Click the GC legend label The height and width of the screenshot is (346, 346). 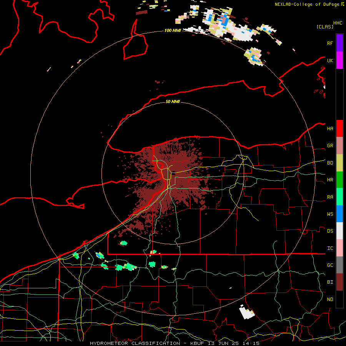coord(330,265)
